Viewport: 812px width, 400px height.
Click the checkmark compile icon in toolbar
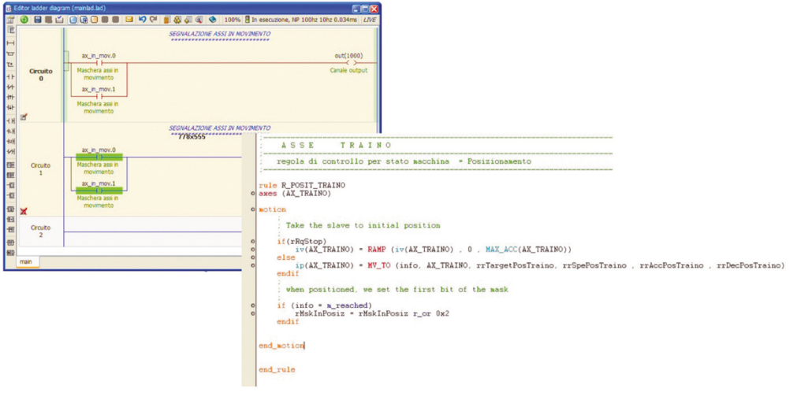(x=59, y=20)
